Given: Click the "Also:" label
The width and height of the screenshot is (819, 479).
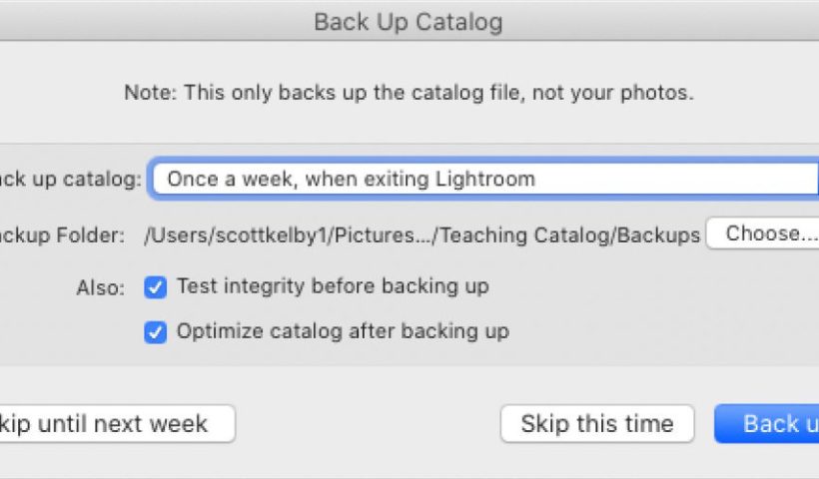Looking at the screenshot, I should click(101, 288).
